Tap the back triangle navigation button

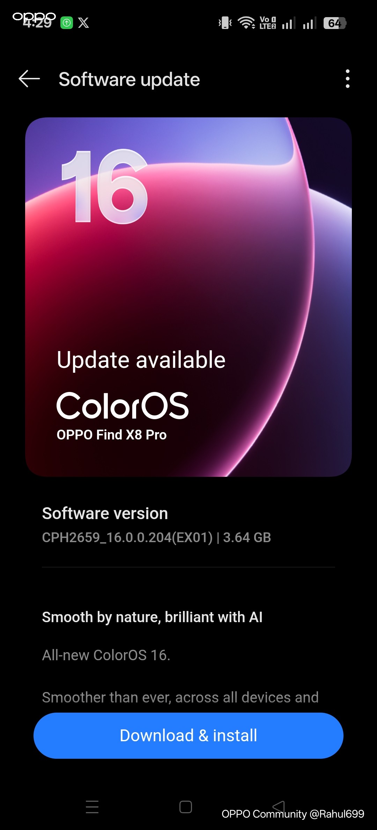click(x=279, y=807)
